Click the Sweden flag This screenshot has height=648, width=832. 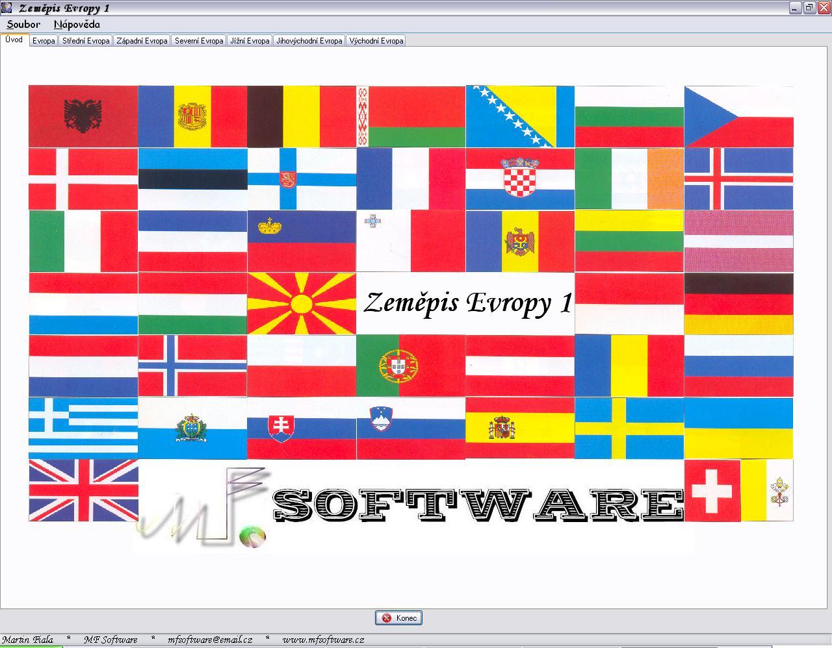629,428
